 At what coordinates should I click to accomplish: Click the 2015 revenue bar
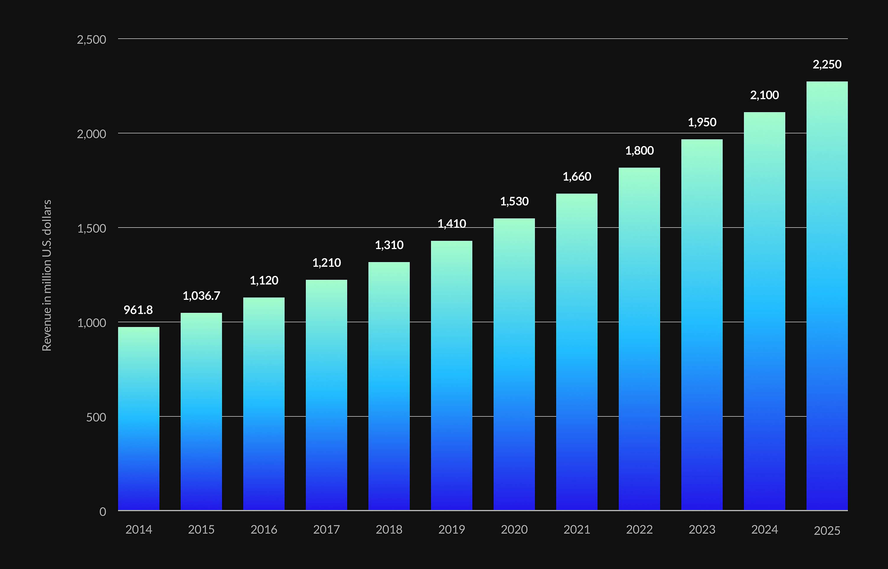click(201, 411)
